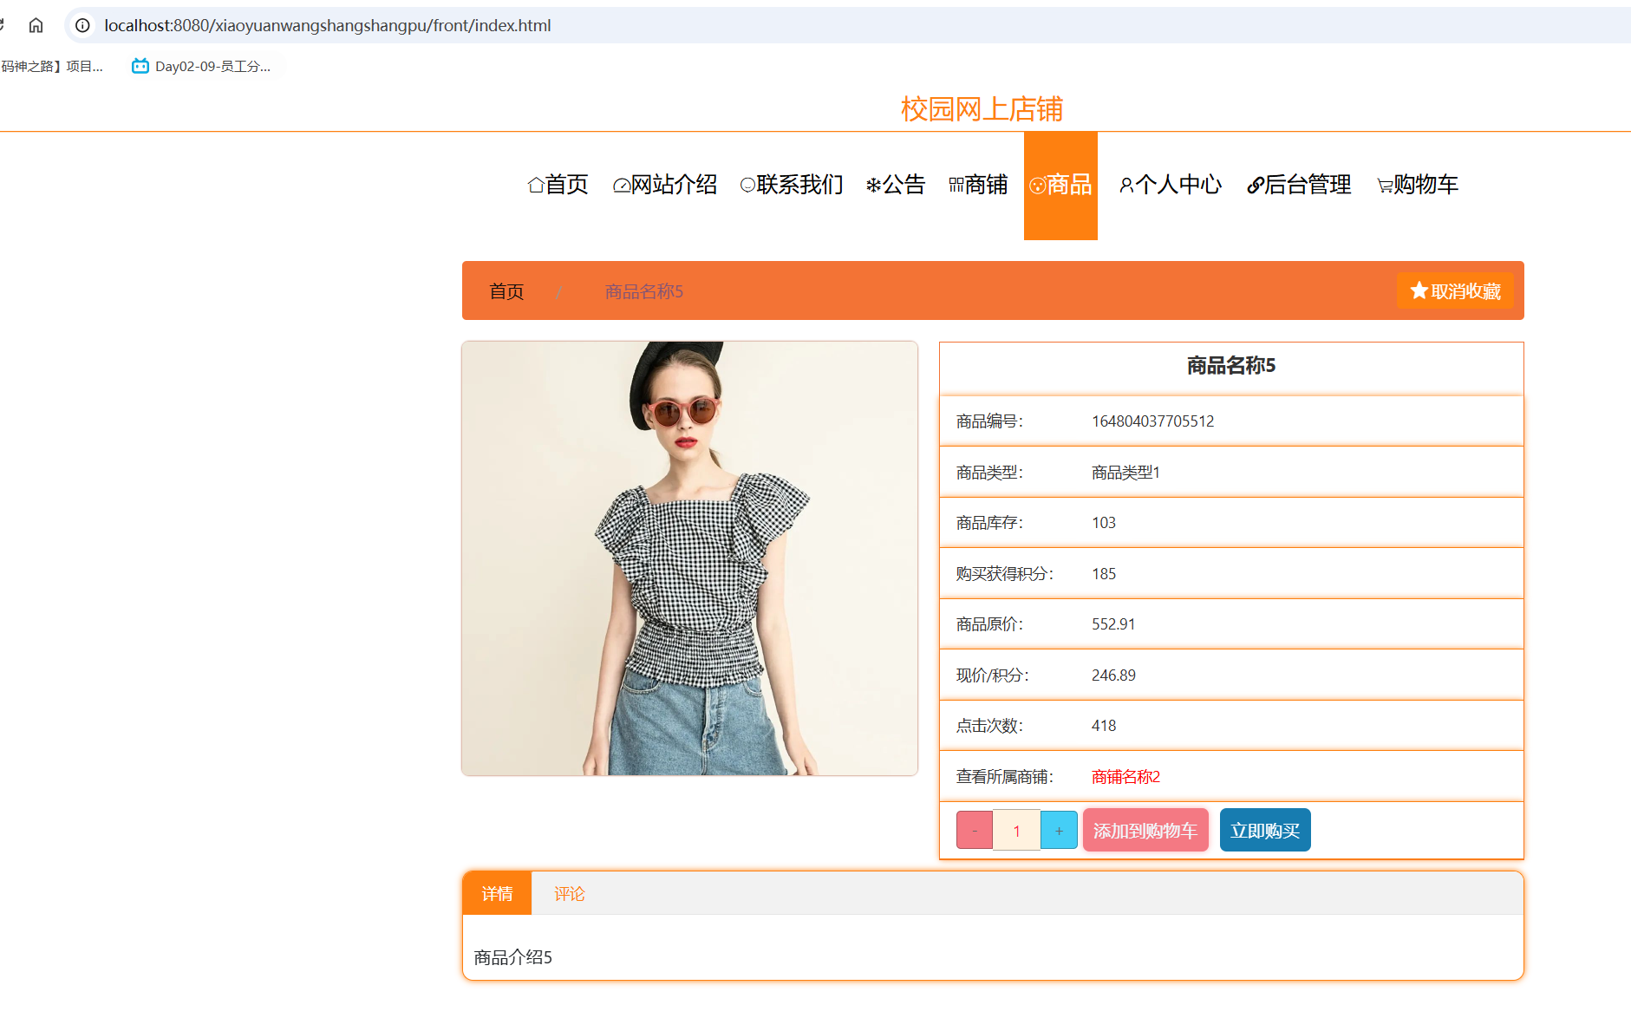Open shop link 商铺名称2
1631x1031 pixels.
click(1125, 776)
